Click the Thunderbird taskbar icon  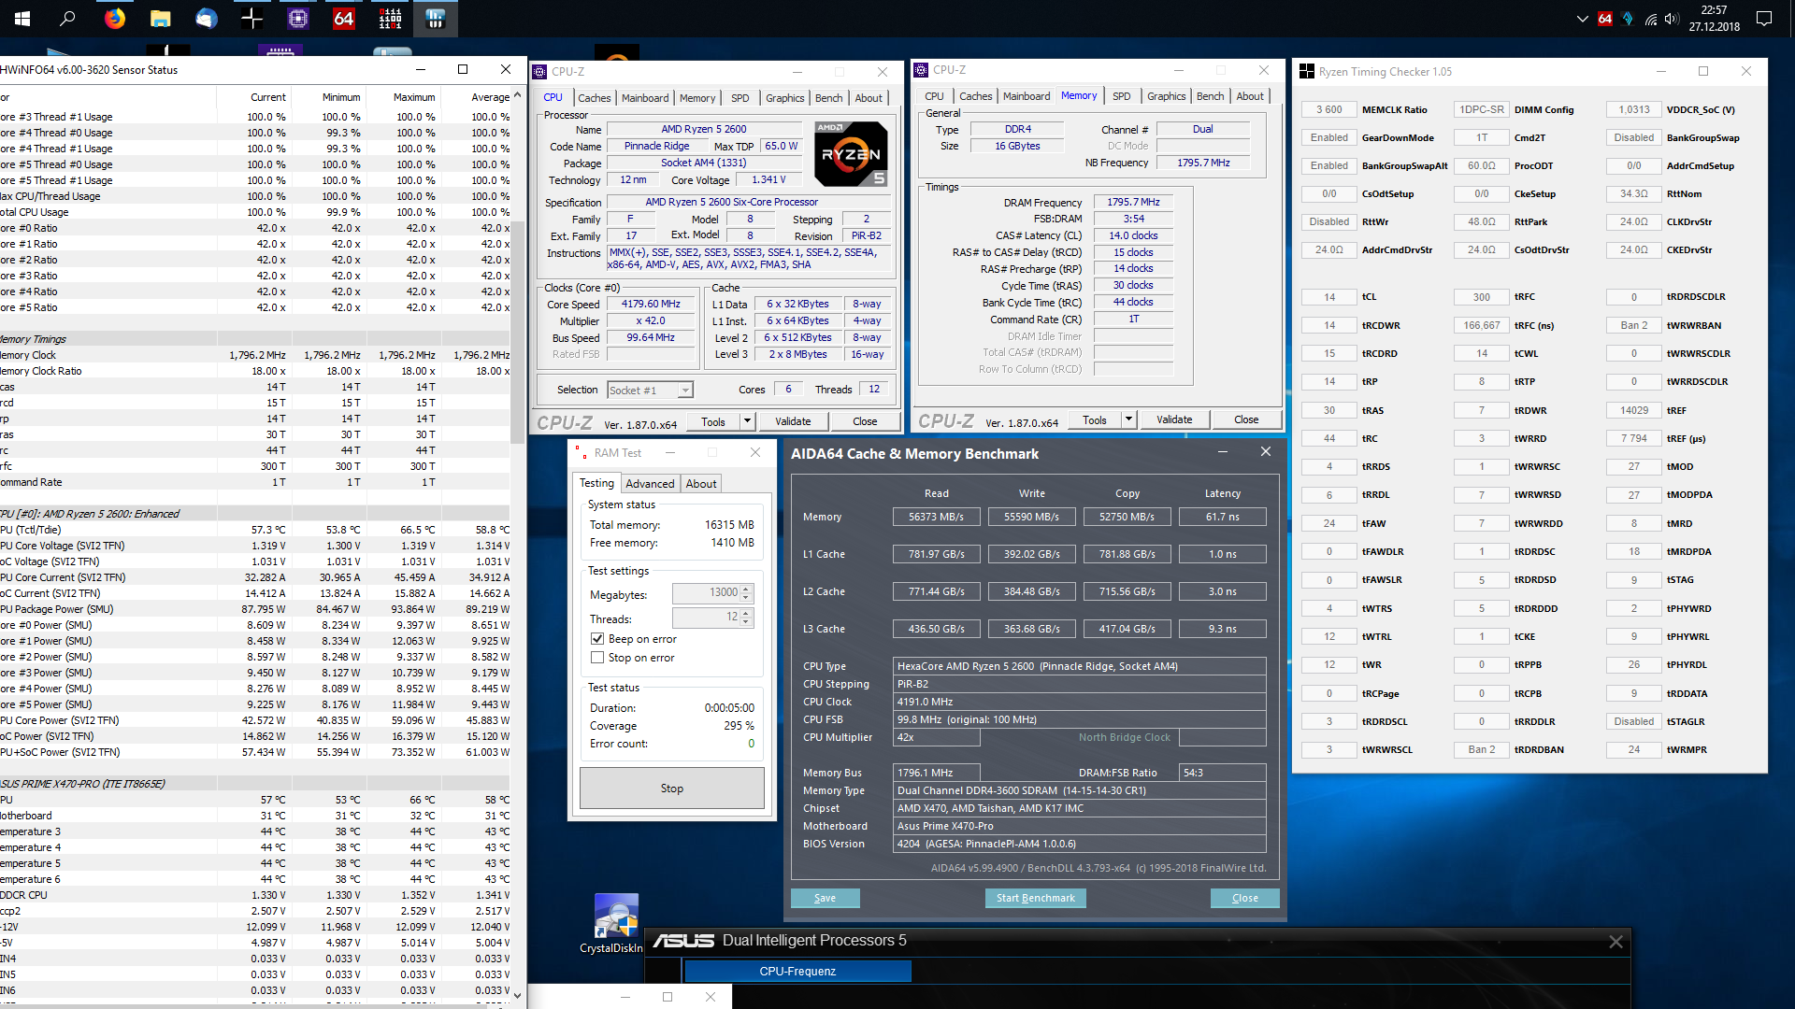coord(206,19)
